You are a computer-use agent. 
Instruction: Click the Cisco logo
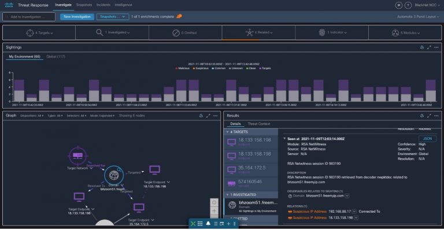coord(9,5)
